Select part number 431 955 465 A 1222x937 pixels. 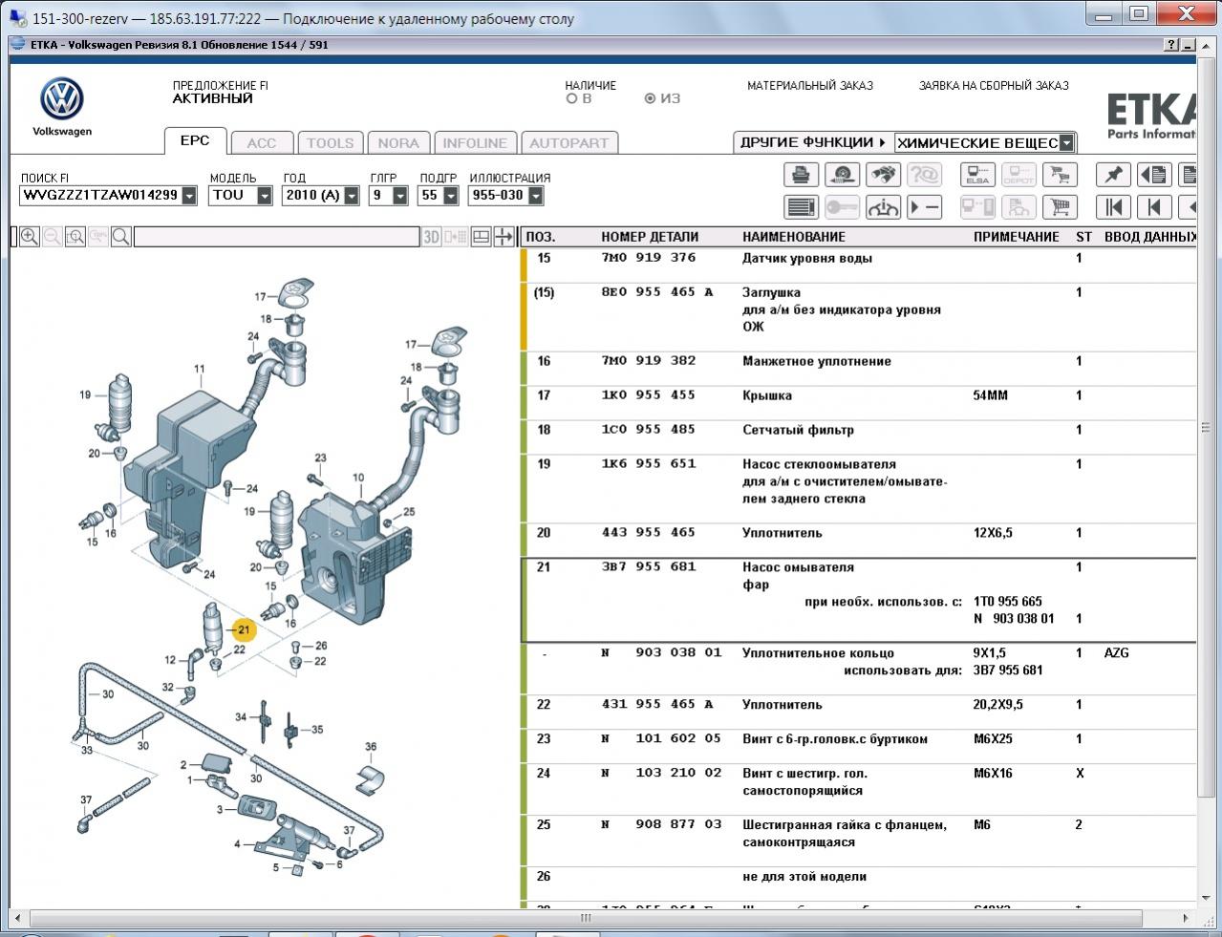click(657, 705)
